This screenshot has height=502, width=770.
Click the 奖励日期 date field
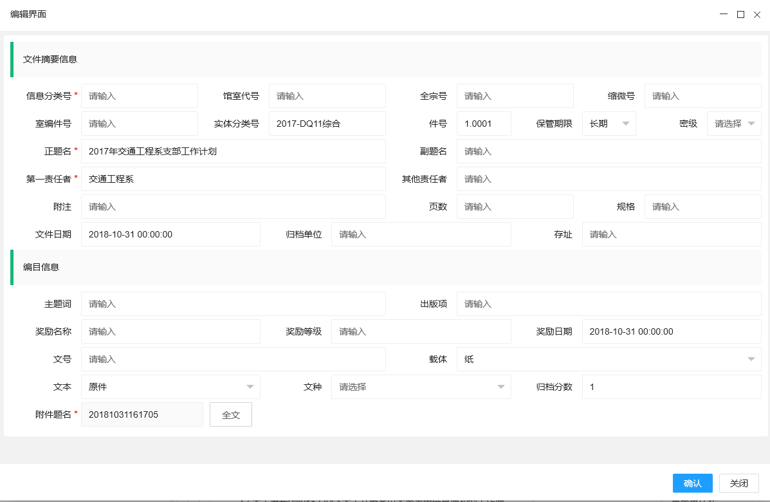pyautogui.click(x=671, y=331)
